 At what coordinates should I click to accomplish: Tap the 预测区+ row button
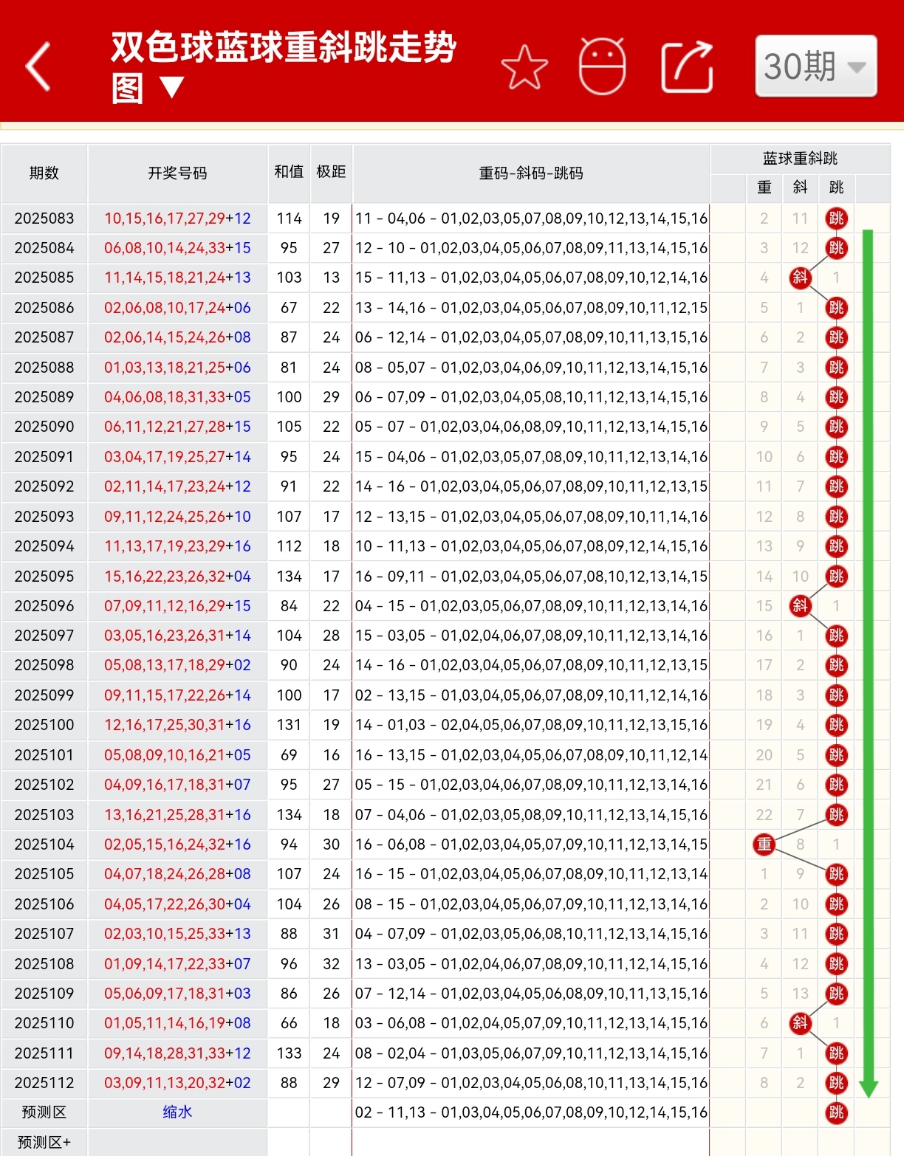(x=44, y=1142)
